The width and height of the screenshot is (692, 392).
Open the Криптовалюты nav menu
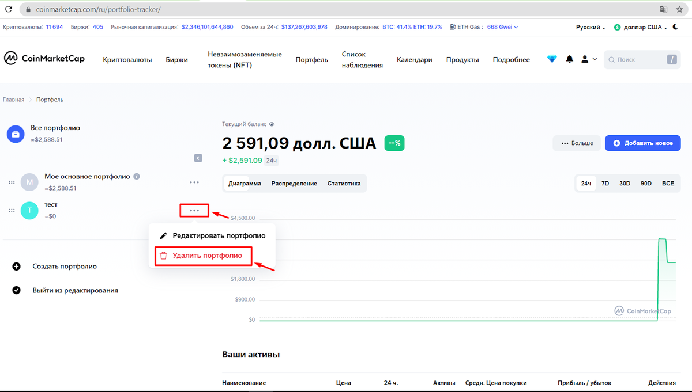(127, 59)
